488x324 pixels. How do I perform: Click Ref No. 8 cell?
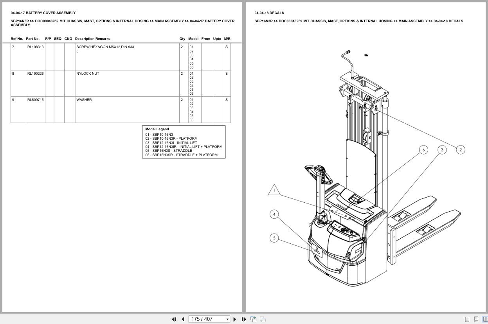18,83
